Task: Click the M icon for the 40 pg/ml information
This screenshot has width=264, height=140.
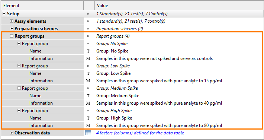Action: tap(88, 103)
